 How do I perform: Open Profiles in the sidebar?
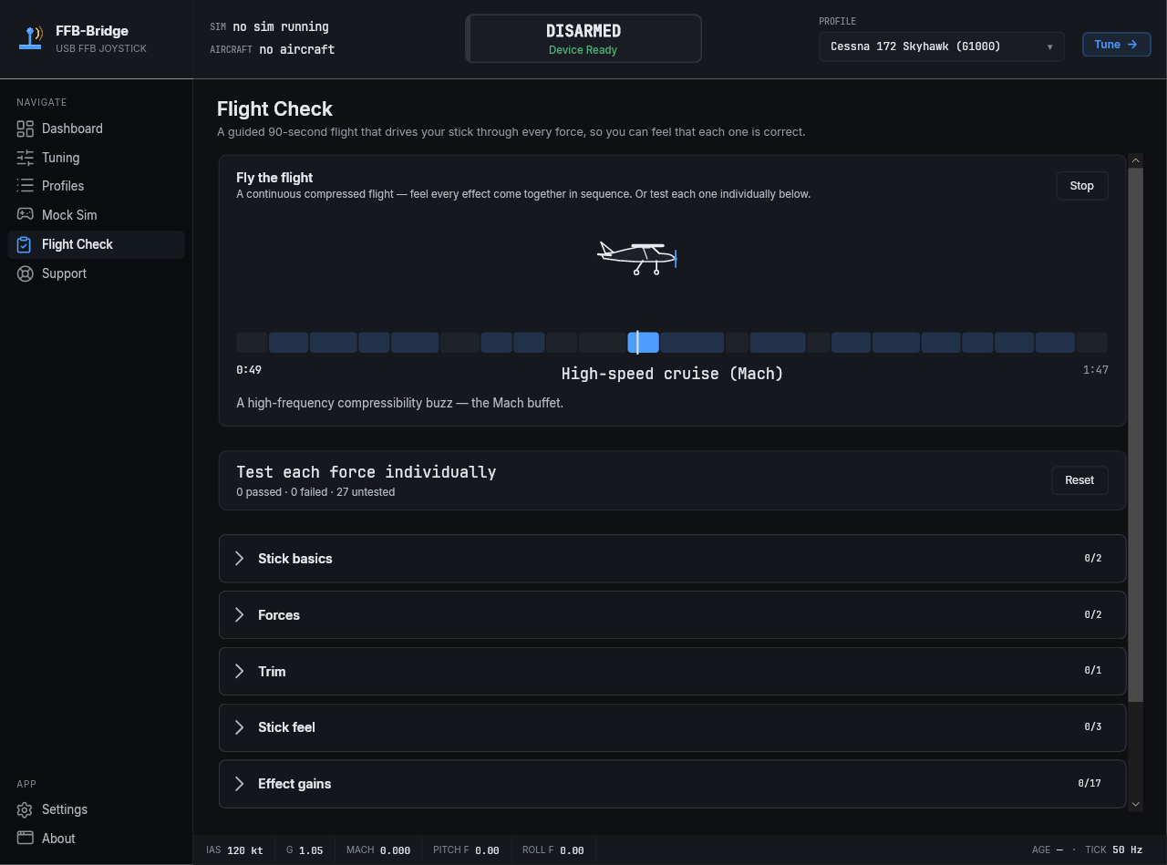(96, 186)
